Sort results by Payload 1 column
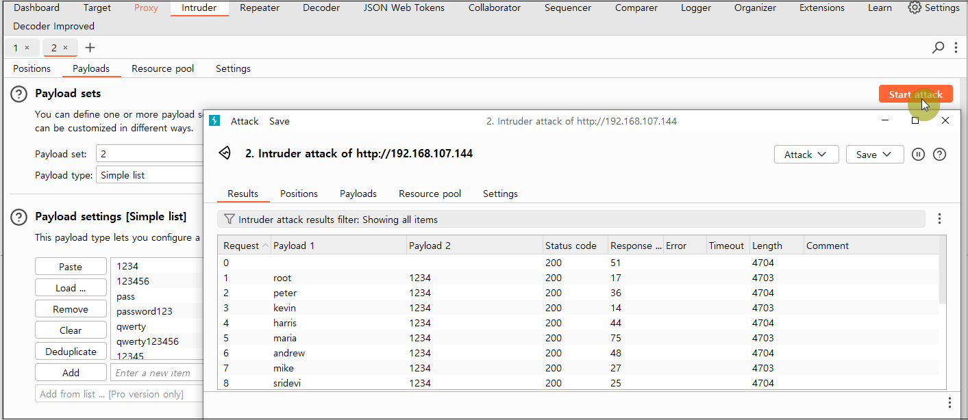The image size is (968, 420). (338, 246)
